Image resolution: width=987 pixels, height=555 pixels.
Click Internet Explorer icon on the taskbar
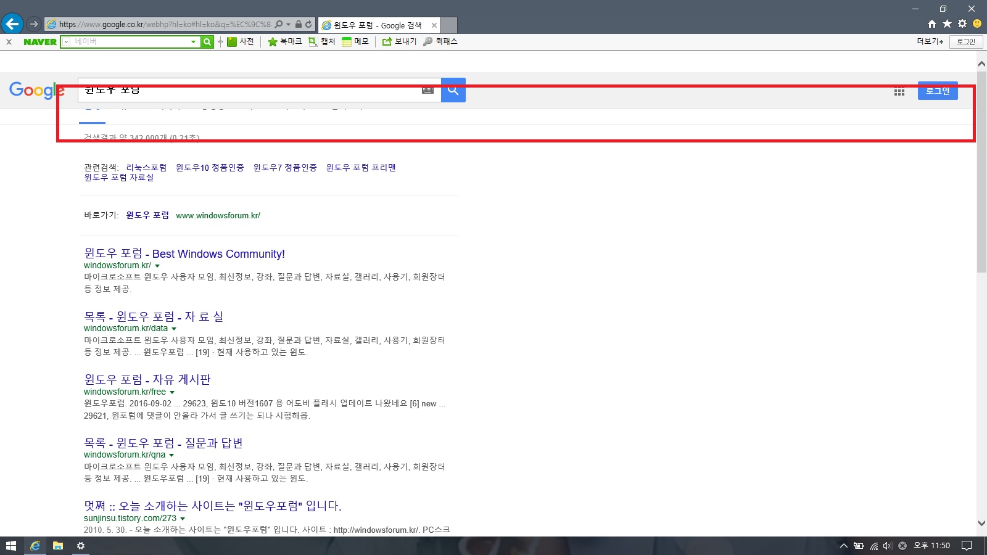[35, 546]
